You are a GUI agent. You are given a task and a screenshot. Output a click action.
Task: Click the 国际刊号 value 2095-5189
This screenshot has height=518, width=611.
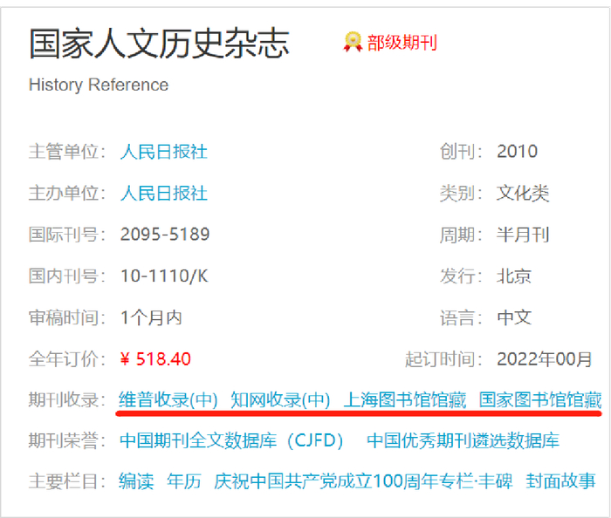[165, 235]
